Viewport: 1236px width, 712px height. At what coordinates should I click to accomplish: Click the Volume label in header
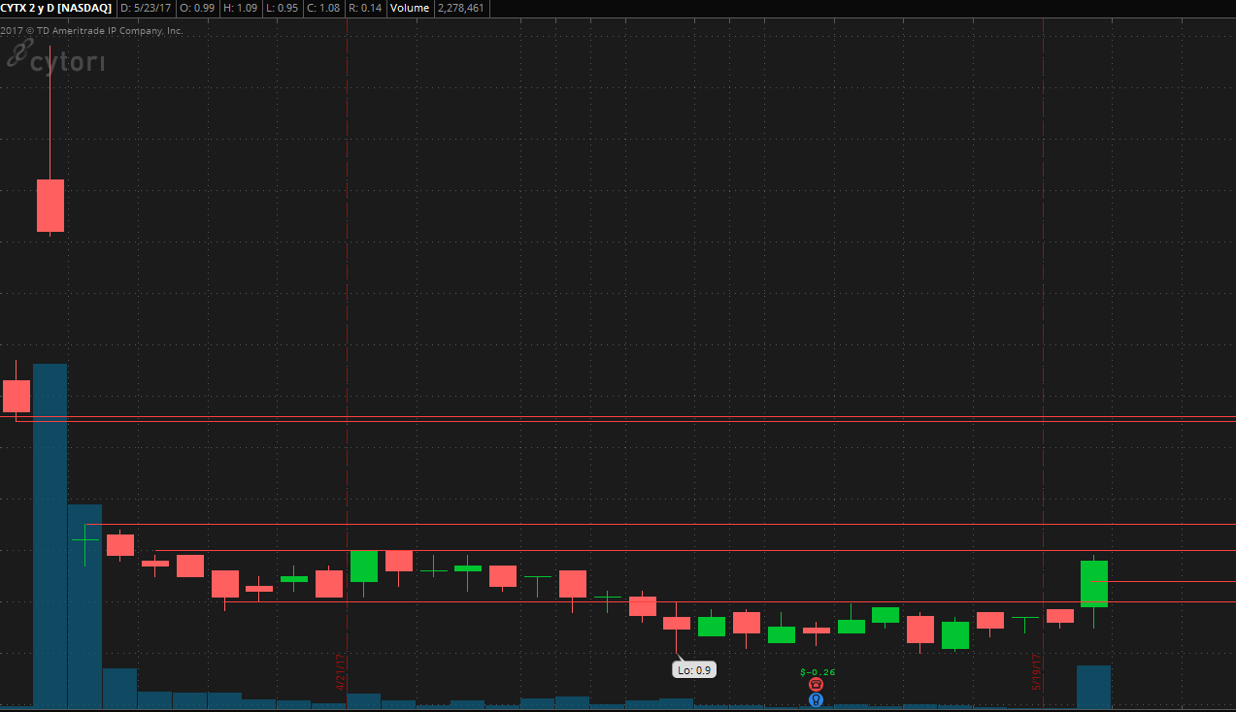408,8
